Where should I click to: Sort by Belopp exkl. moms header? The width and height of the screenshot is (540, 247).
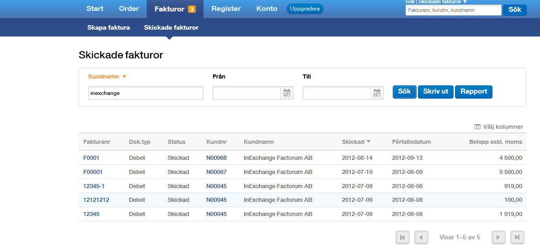[496, 142]
